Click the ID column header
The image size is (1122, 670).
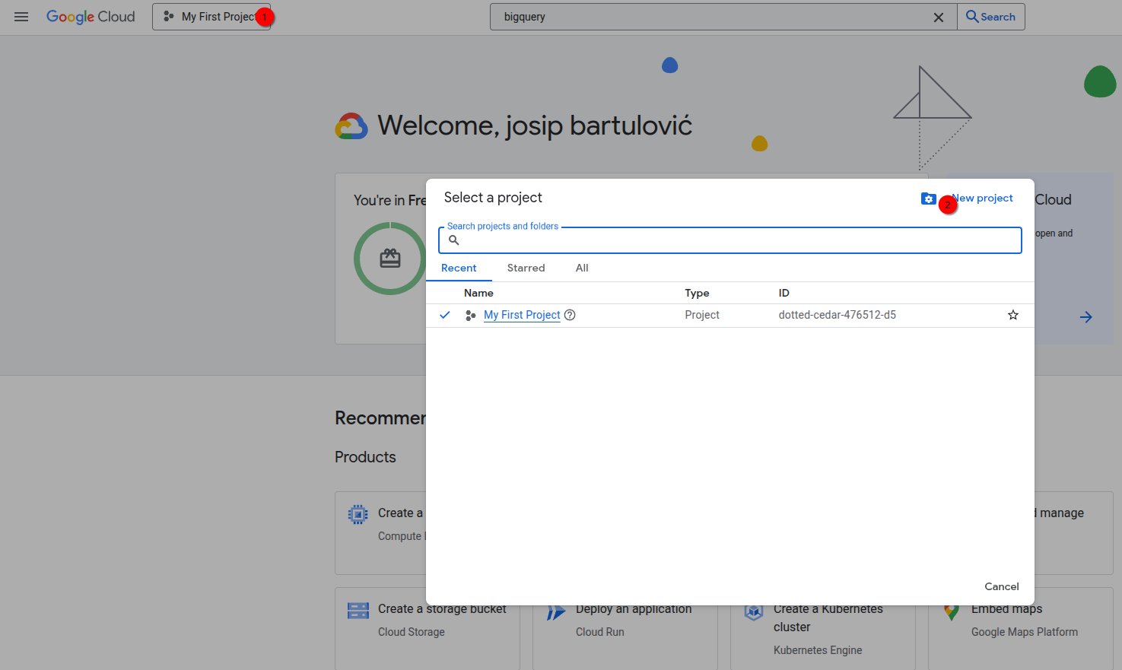(x=783, y=293)
